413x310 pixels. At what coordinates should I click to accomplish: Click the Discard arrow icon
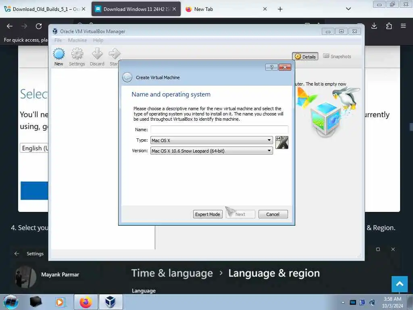(97, 57)
